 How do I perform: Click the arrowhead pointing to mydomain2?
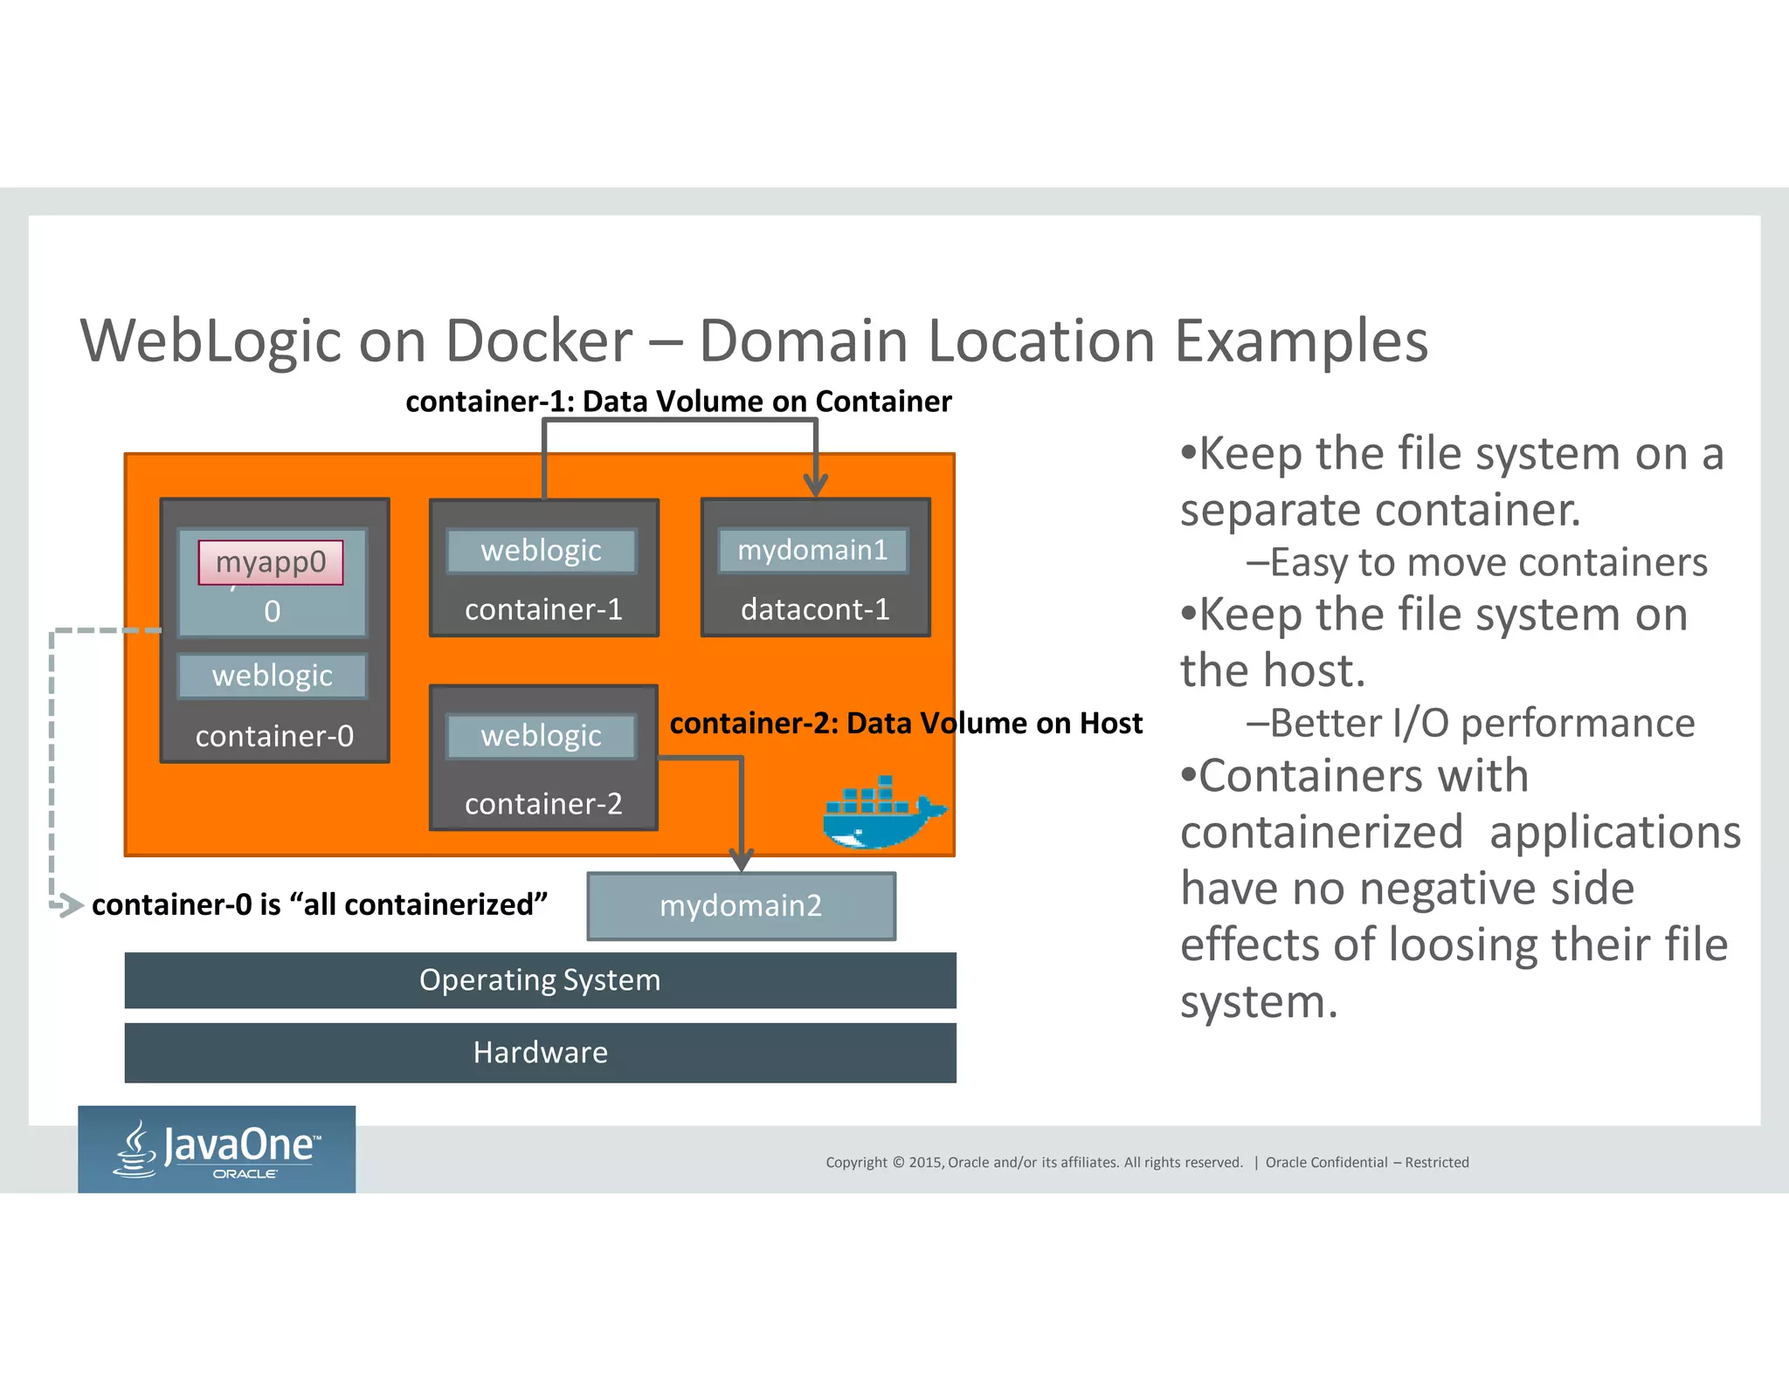pyautogui.click(x=741, y=858)
